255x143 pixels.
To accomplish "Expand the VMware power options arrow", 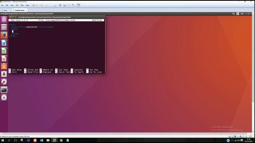I will (36, 5).
